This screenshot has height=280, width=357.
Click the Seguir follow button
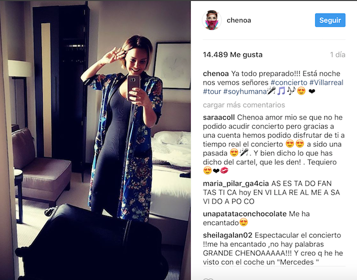tap(330, 20)
